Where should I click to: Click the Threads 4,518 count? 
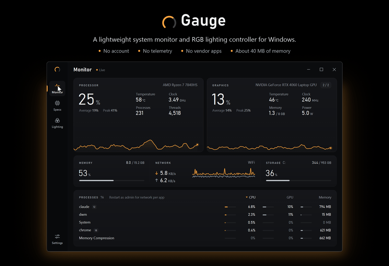[x=175, y=113]
